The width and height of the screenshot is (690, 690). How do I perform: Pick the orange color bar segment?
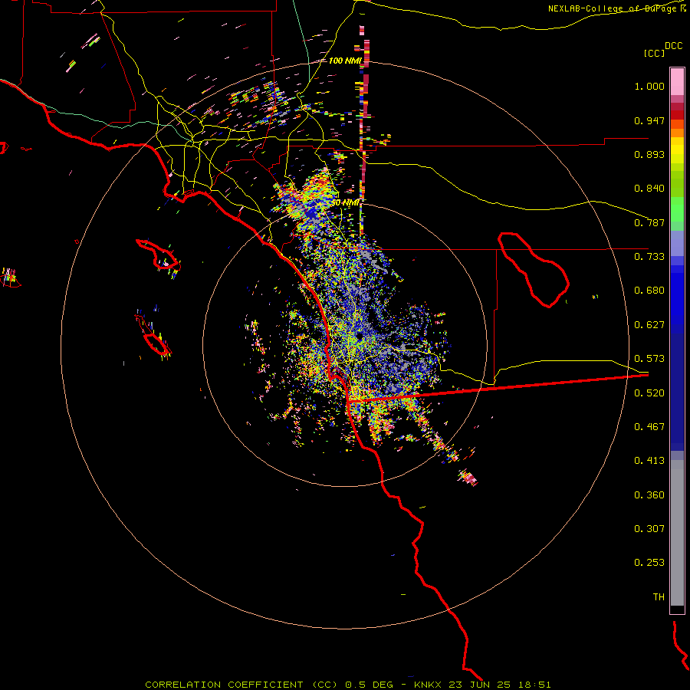click(677, 133)
